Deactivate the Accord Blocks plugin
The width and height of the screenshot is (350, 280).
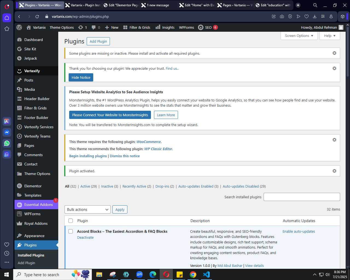(x=85, y=237)
